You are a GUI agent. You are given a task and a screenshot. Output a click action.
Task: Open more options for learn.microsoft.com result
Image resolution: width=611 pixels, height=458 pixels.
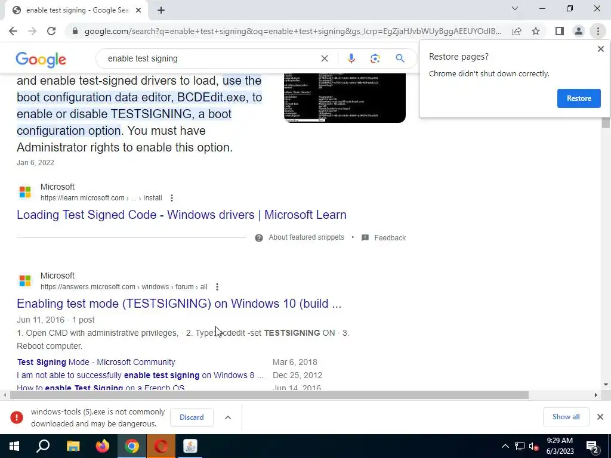click(171, 198)
